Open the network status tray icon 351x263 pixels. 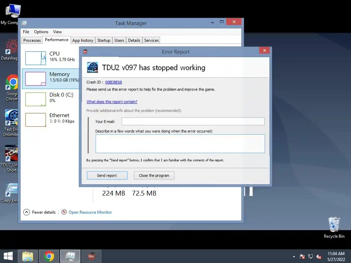pyautogui.click(x=311, y=256)
